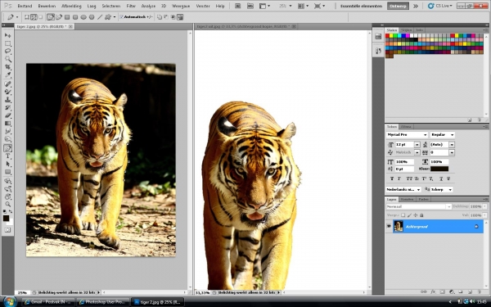Open the pen tool preset picker arrow

click(x=17, y=17)
